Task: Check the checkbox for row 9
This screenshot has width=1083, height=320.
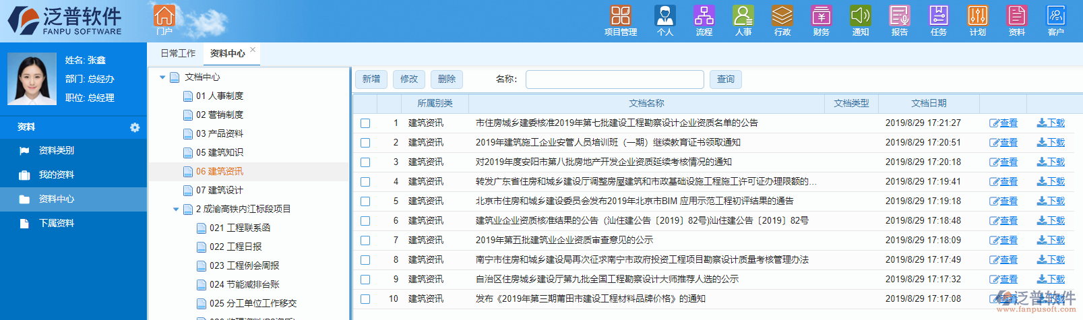Action: point(365,280)
